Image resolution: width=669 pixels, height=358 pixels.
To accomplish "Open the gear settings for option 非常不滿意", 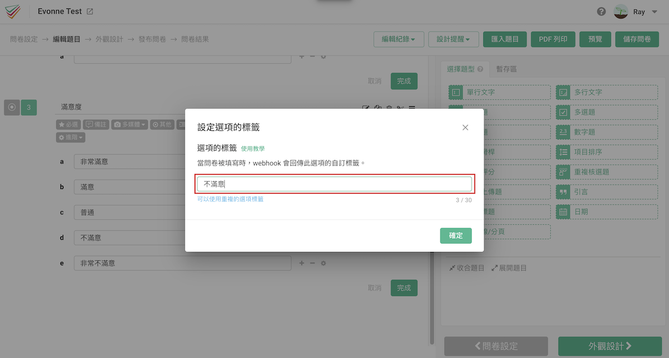I will [323, 263].
